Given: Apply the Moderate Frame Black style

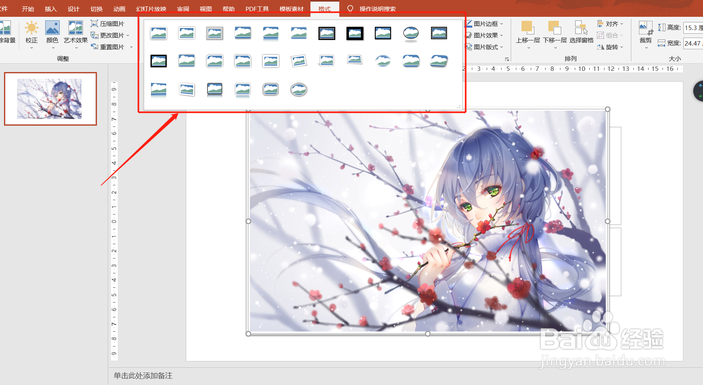Looking at the screenshot, I should click(x=159, y=61).
